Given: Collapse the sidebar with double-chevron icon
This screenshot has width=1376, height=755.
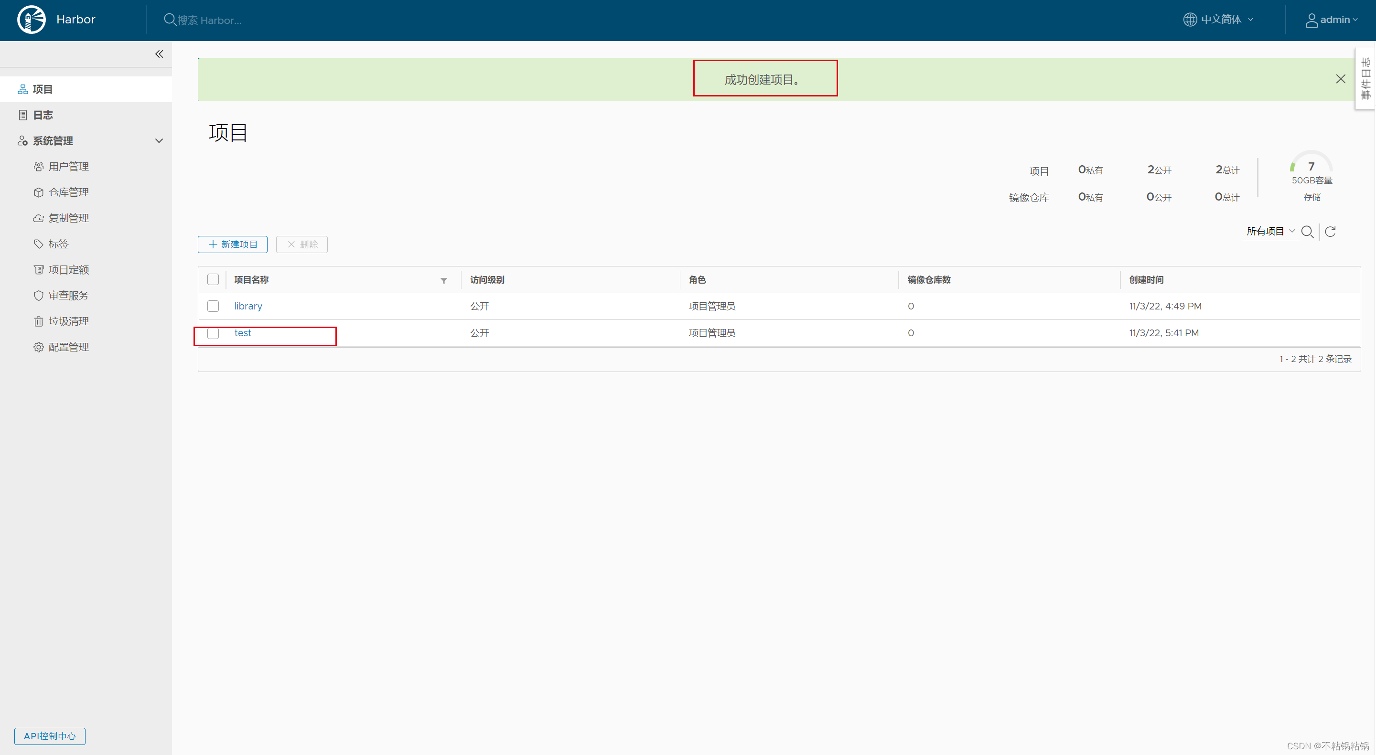Looking at the screenshot, I should tap(159, 54).
